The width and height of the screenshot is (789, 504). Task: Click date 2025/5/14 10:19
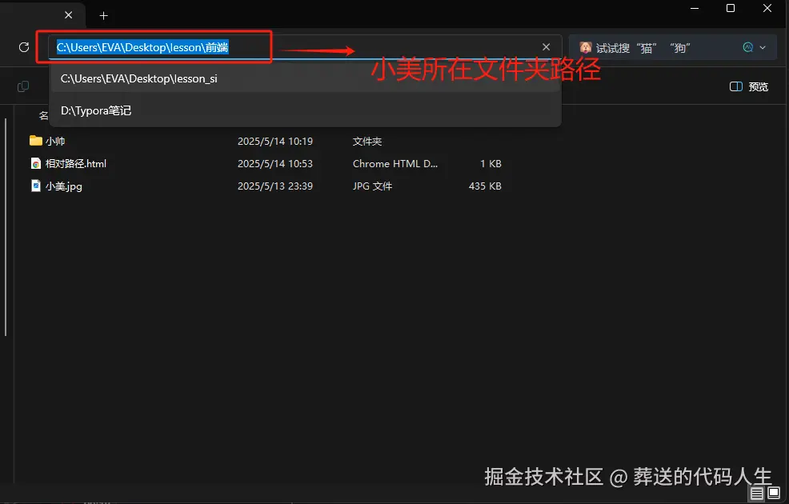(x=275, y=142)
